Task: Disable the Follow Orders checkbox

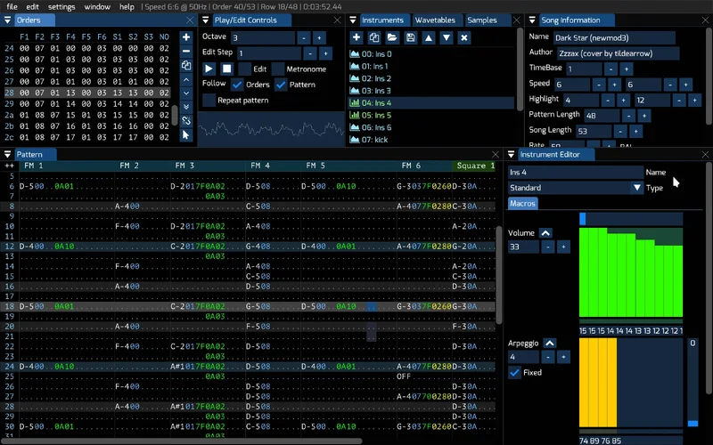Action: pos(237,85)
